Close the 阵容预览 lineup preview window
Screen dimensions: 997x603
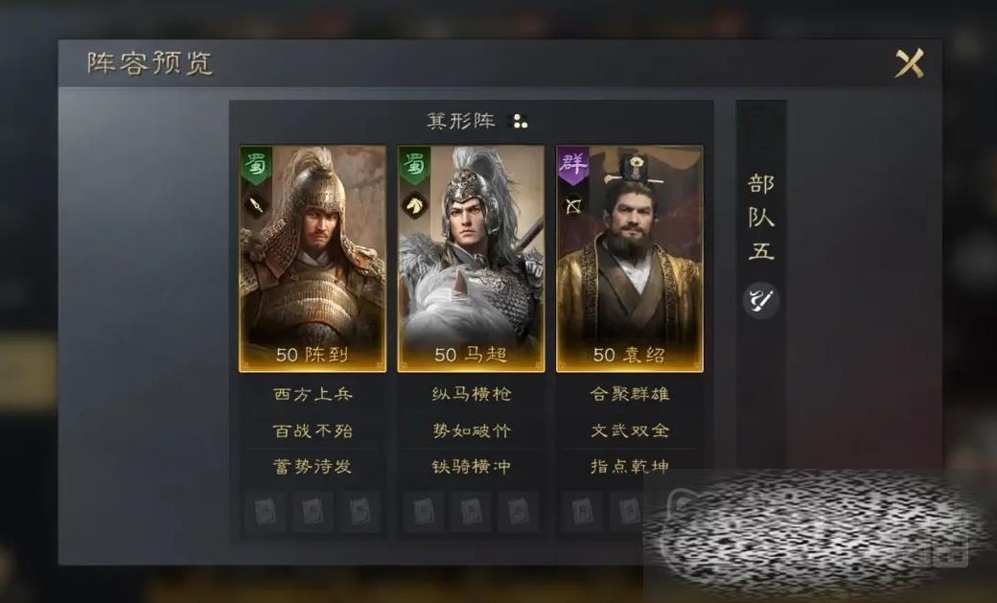coord(909,63)
